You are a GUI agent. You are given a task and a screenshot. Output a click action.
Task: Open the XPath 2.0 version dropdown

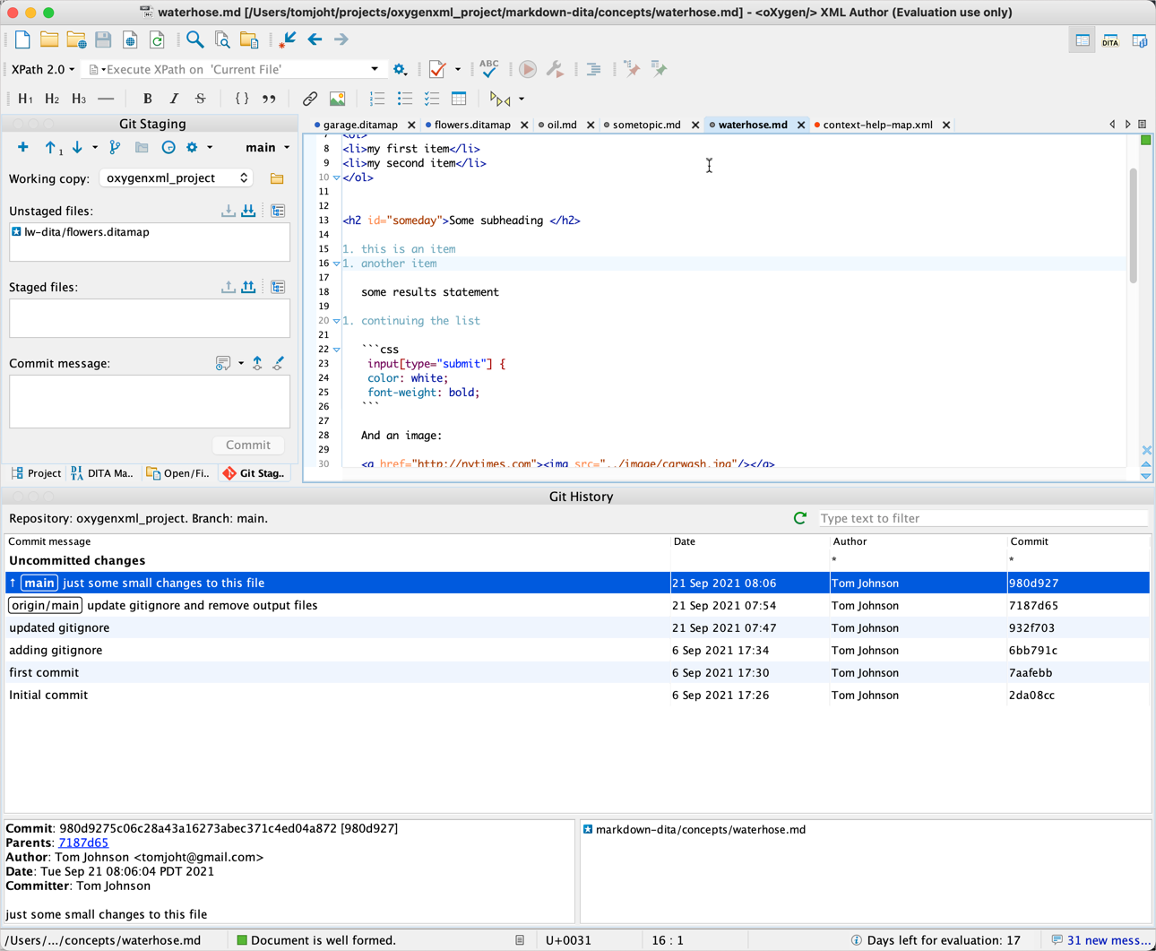pyautogui.click(x=43, y=69)
